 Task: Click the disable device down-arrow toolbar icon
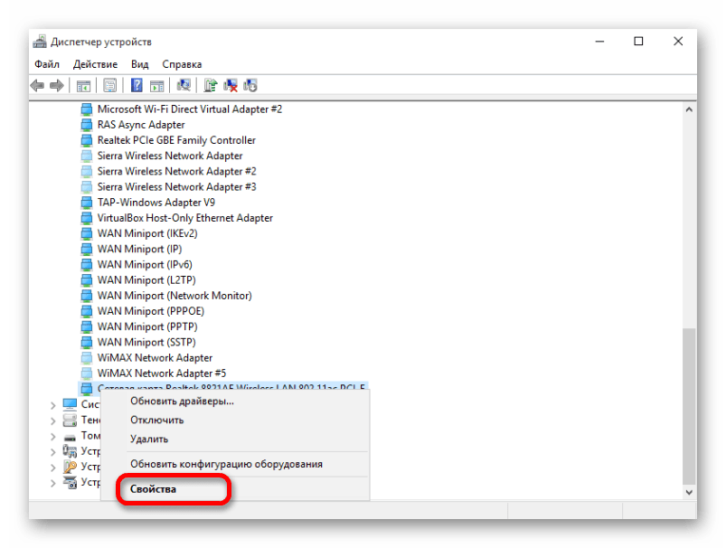coord(250,85)
